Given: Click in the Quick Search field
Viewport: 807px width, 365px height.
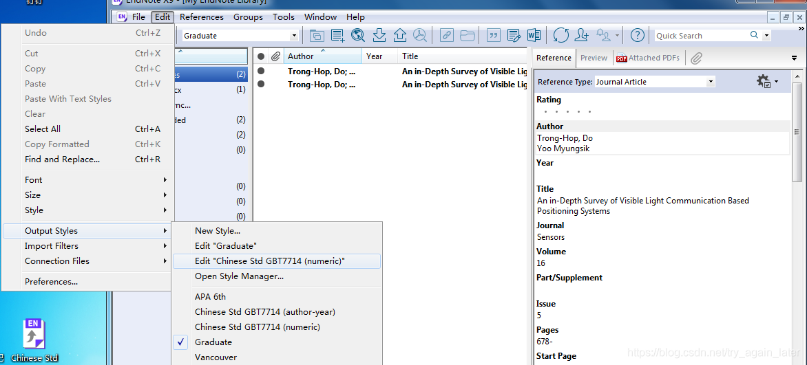Looking at the screenshot, I should [701, 36].
